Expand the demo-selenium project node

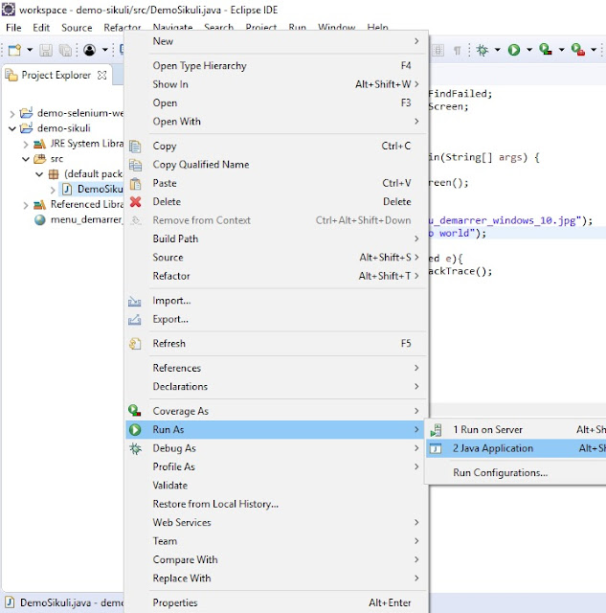coord(12,114)
